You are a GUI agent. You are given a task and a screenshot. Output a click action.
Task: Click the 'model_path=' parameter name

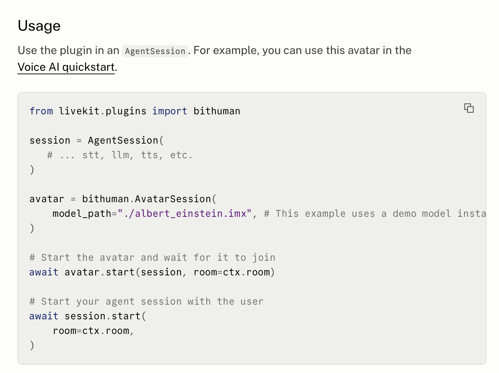[85, 213]
